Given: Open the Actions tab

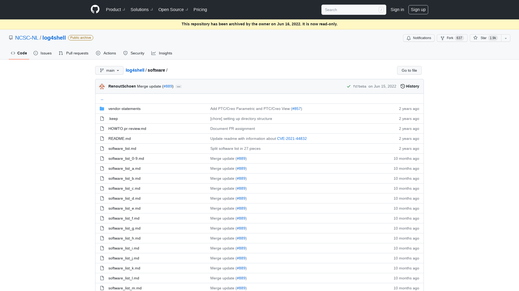Looking at the screenshot, I should (106, 53).
